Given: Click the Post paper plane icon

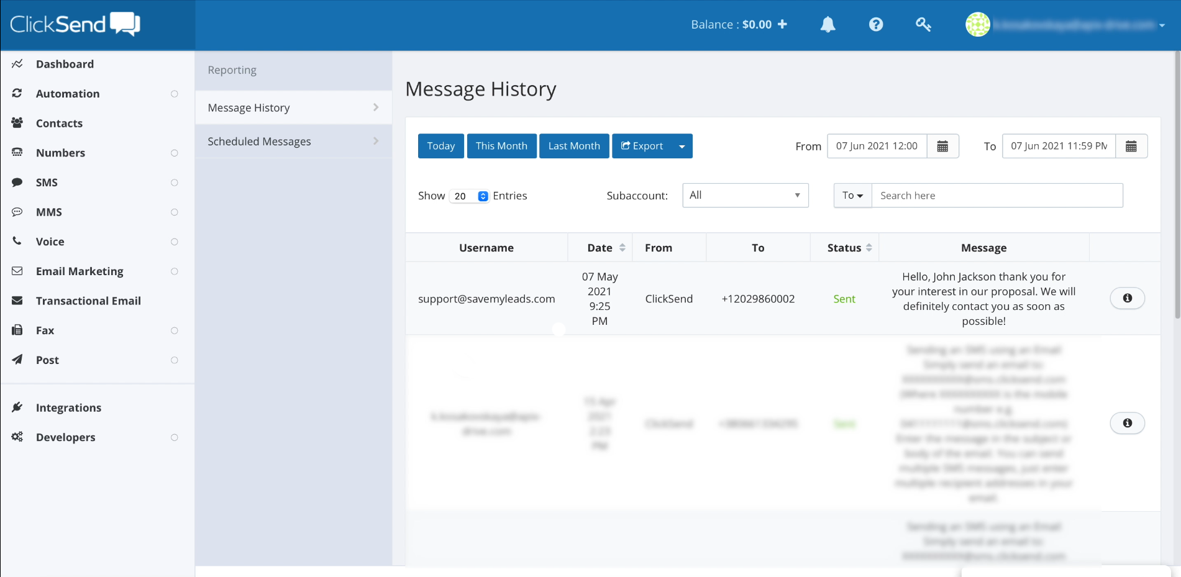Looking at the screenshot, I should pyautogui.click(x=17, y=360).
